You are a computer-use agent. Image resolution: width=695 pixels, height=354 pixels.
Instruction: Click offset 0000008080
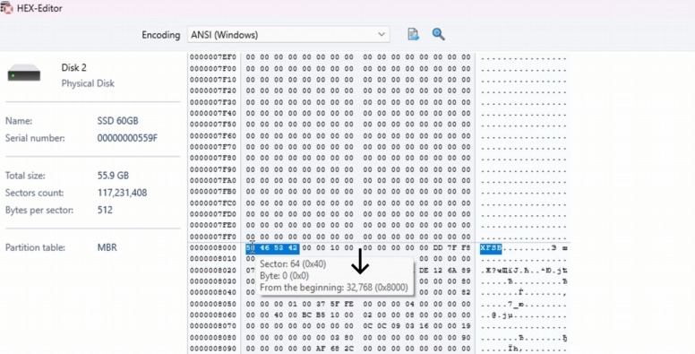(x=213, y=338)
